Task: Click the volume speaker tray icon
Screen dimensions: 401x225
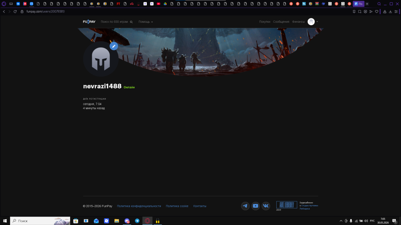Action: [x=366, y=221]
